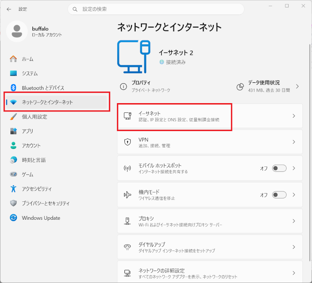Expand the データ使用状況 chevron
Viewport: 312px width, 283px height.
[x=297, y=87]
